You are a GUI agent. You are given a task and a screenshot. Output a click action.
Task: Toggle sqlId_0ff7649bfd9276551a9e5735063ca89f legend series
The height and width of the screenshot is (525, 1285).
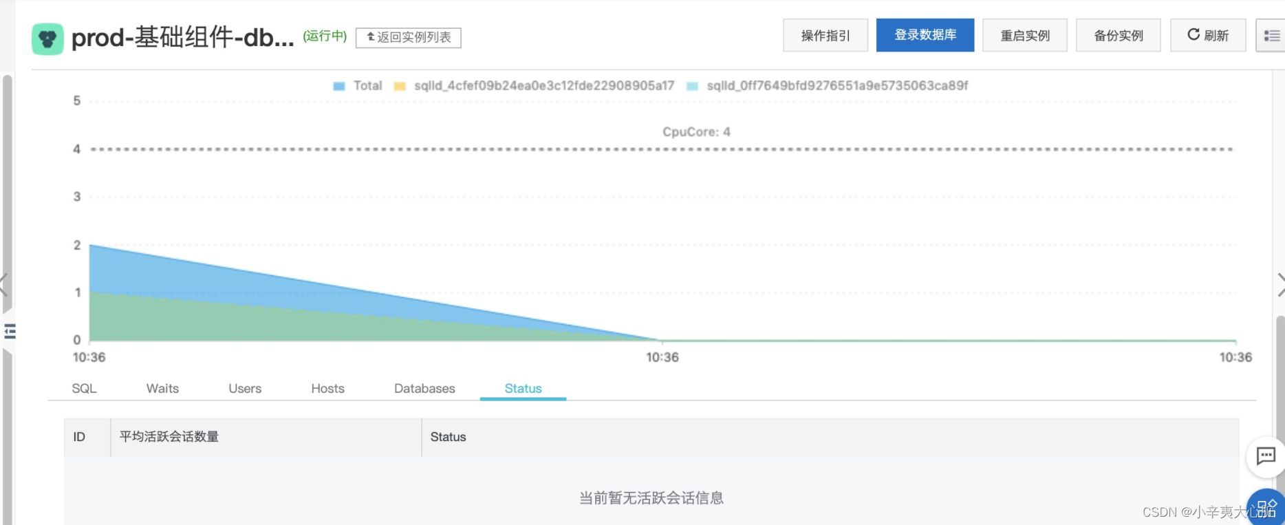click(828, 86)
